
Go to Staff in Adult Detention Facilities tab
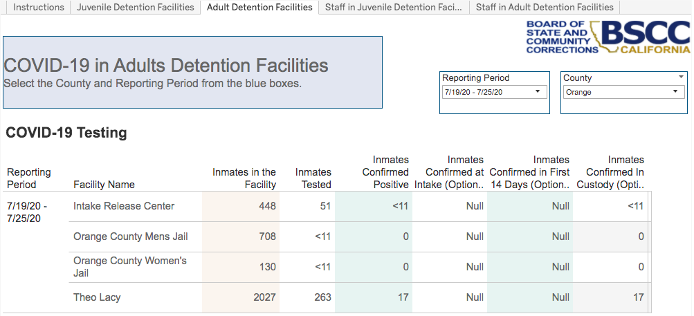(x=545, y=8)
